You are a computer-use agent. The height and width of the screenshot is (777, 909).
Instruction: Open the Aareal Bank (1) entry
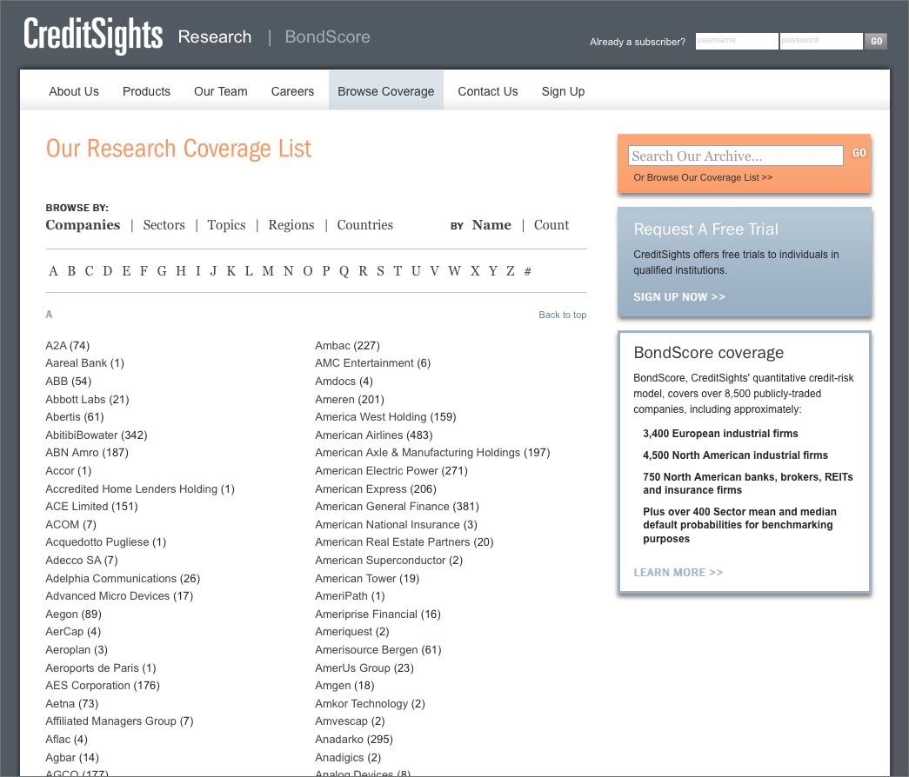coord(84,363)
